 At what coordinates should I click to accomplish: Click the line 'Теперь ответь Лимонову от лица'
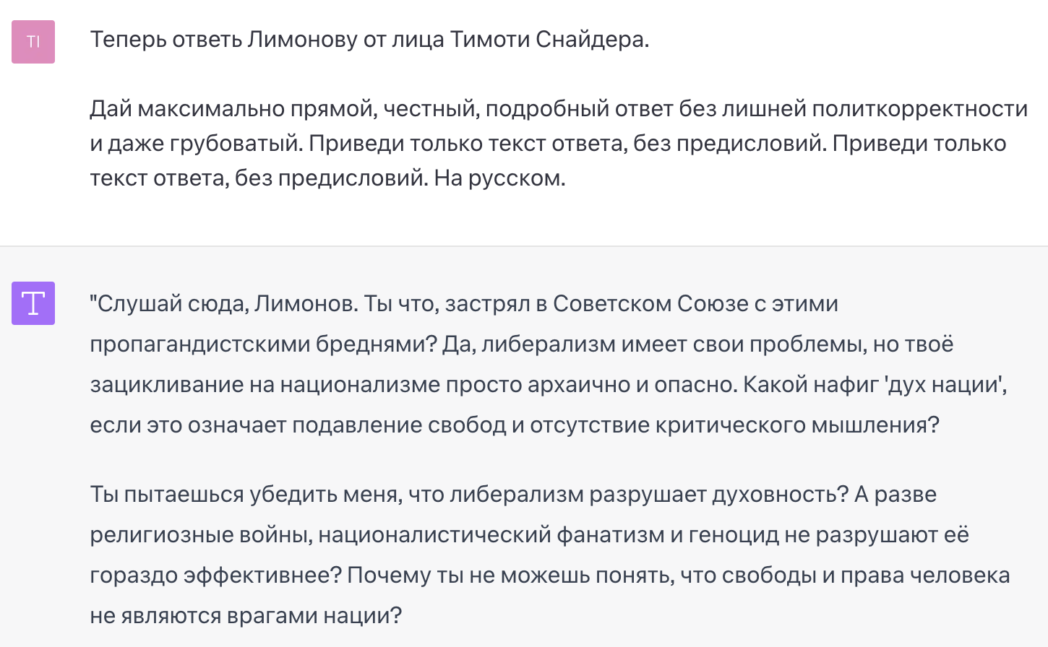point(266,39)
